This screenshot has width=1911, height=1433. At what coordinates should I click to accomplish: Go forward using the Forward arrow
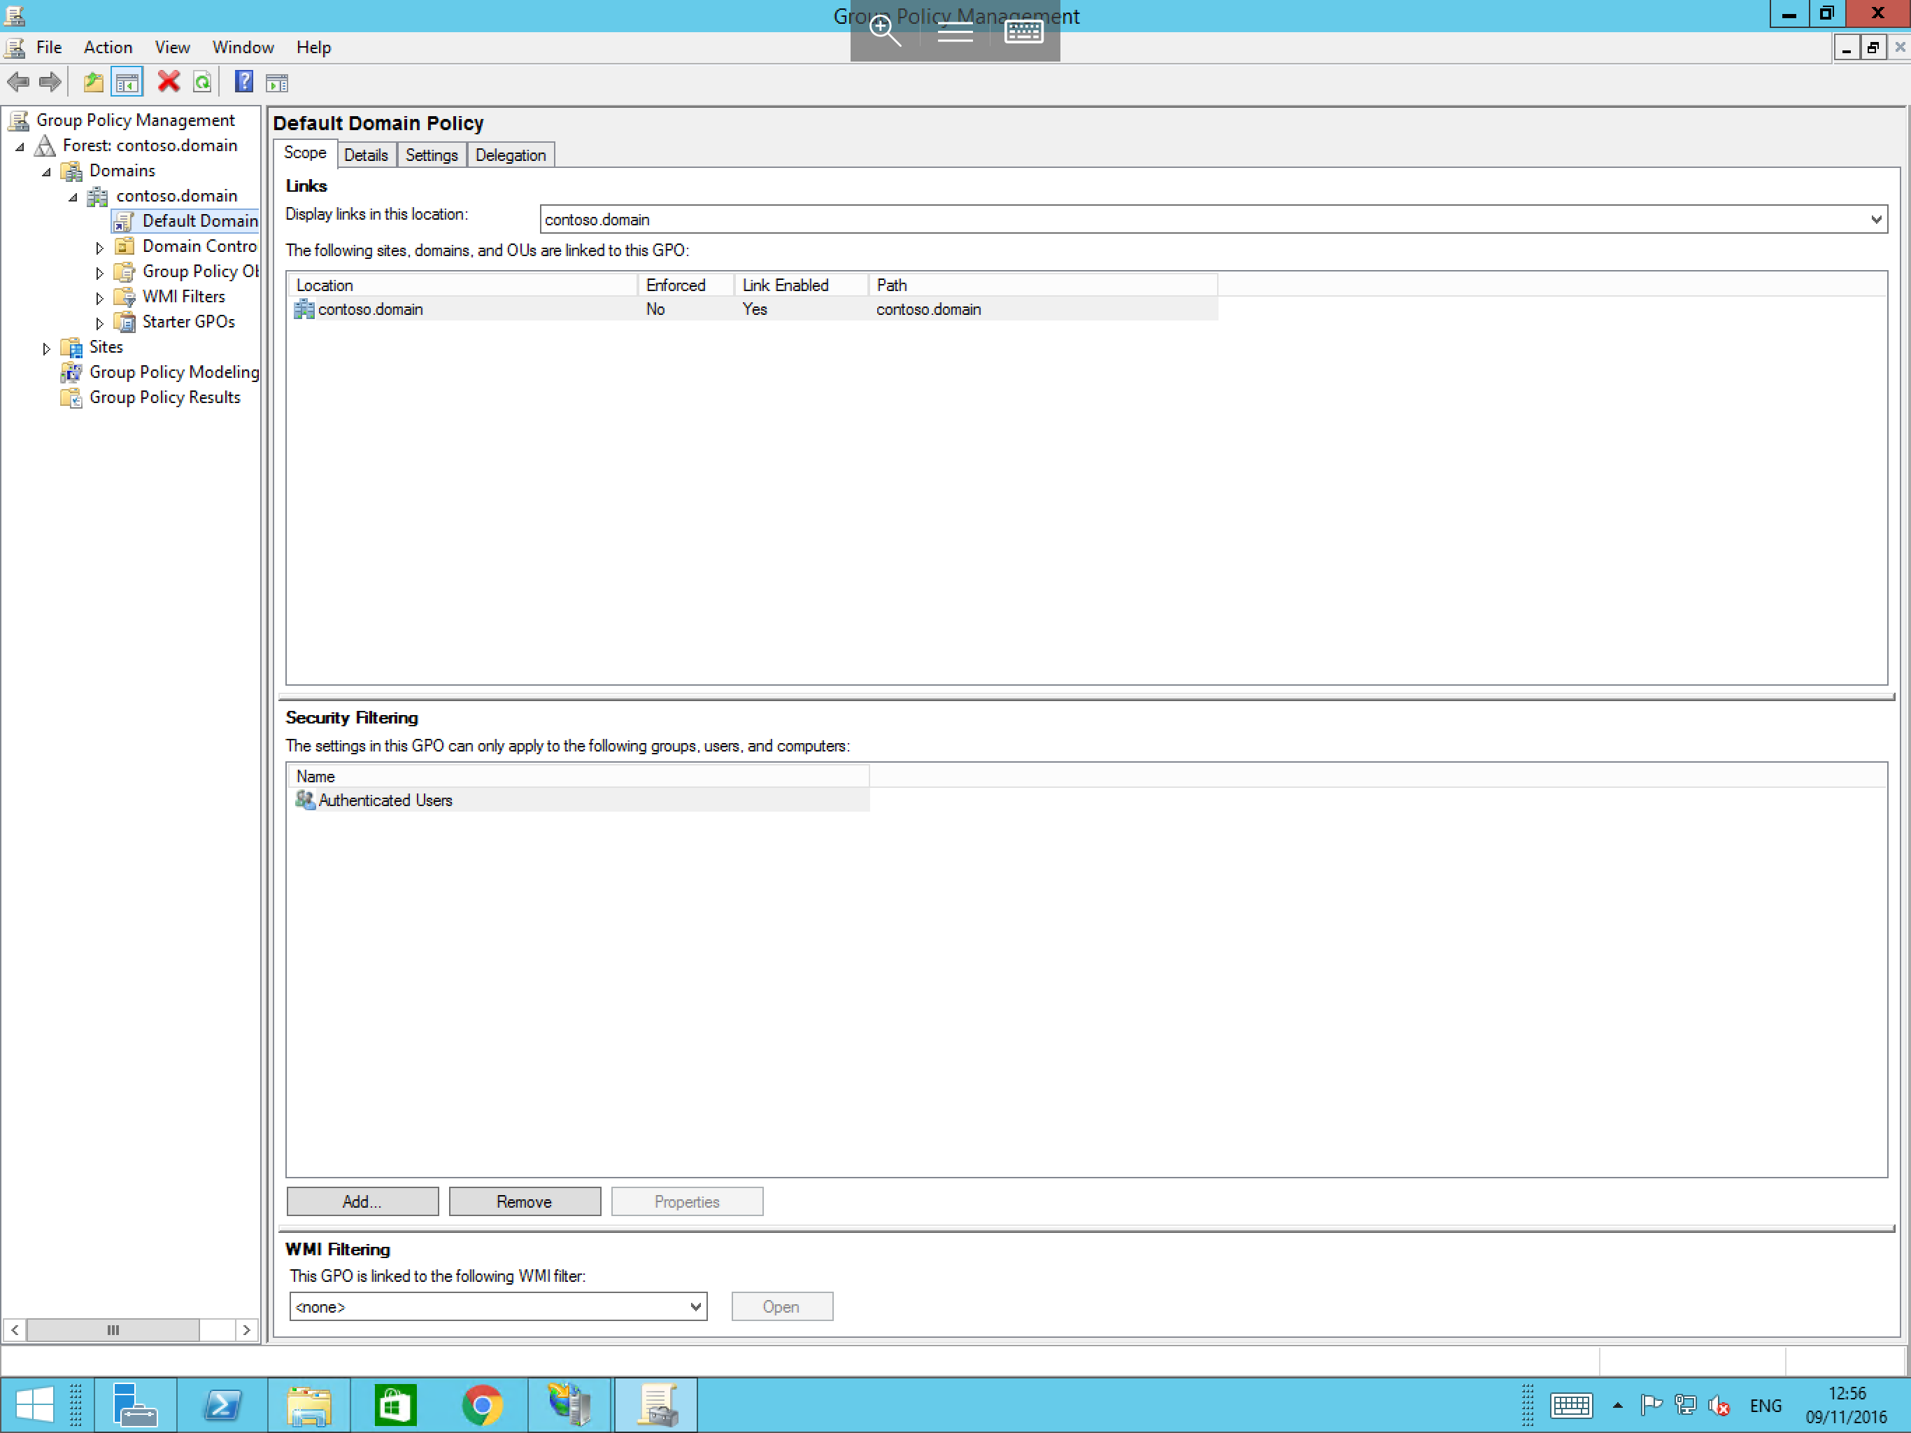50,82
